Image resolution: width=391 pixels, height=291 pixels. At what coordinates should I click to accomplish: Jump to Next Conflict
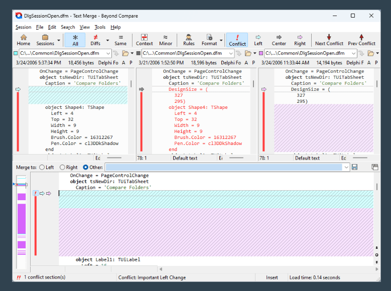[x=329, y=40]
